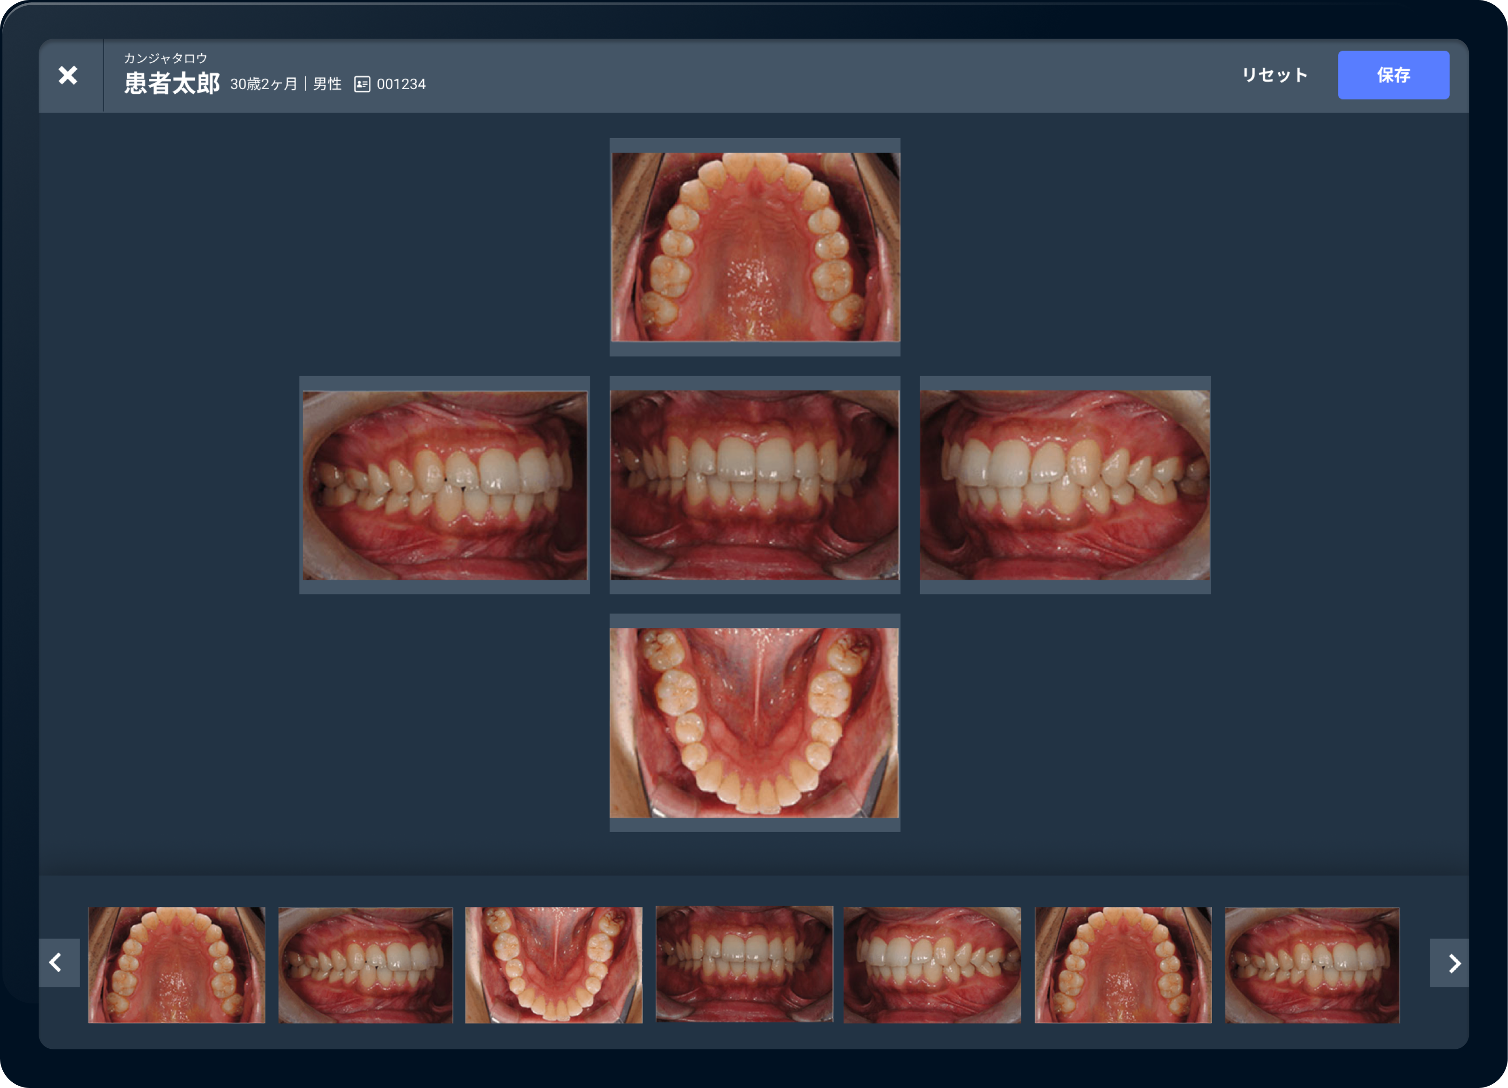Select the left lateral photo slot
Image resolution: width=1508 pixels, height=1088 pixels.
[1065, 485]
